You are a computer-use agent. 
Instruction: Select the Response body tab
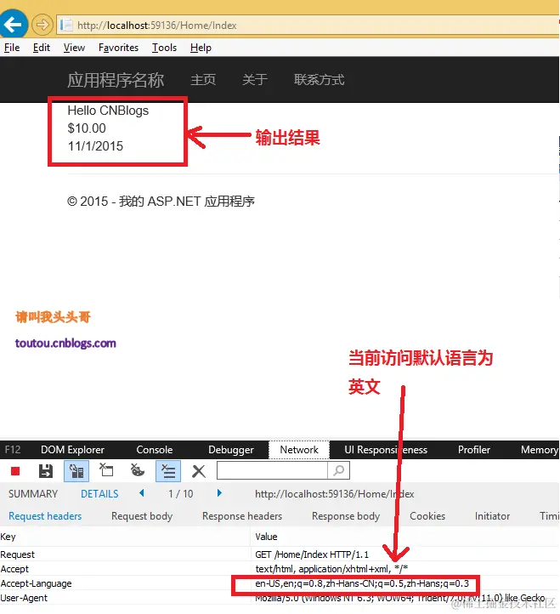(x=346, y=516)
